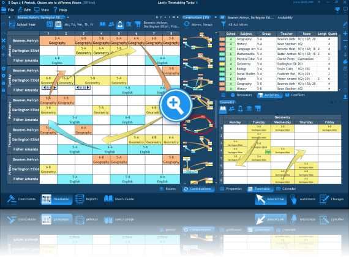Switch to Automatic mode
The width and height of the screenshot is (349, 257).
pyautogui.click(x=303, y=199)
